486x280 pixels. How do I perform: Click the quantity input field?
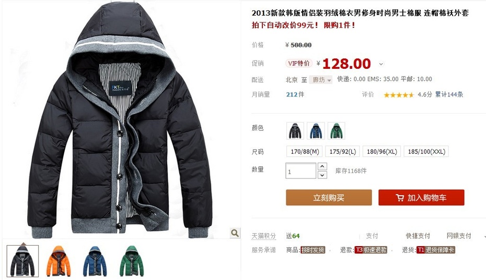[x=300, y=171]
